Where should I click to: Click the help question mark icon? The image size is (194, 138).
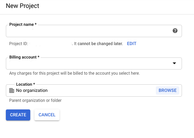click(175, 31)
